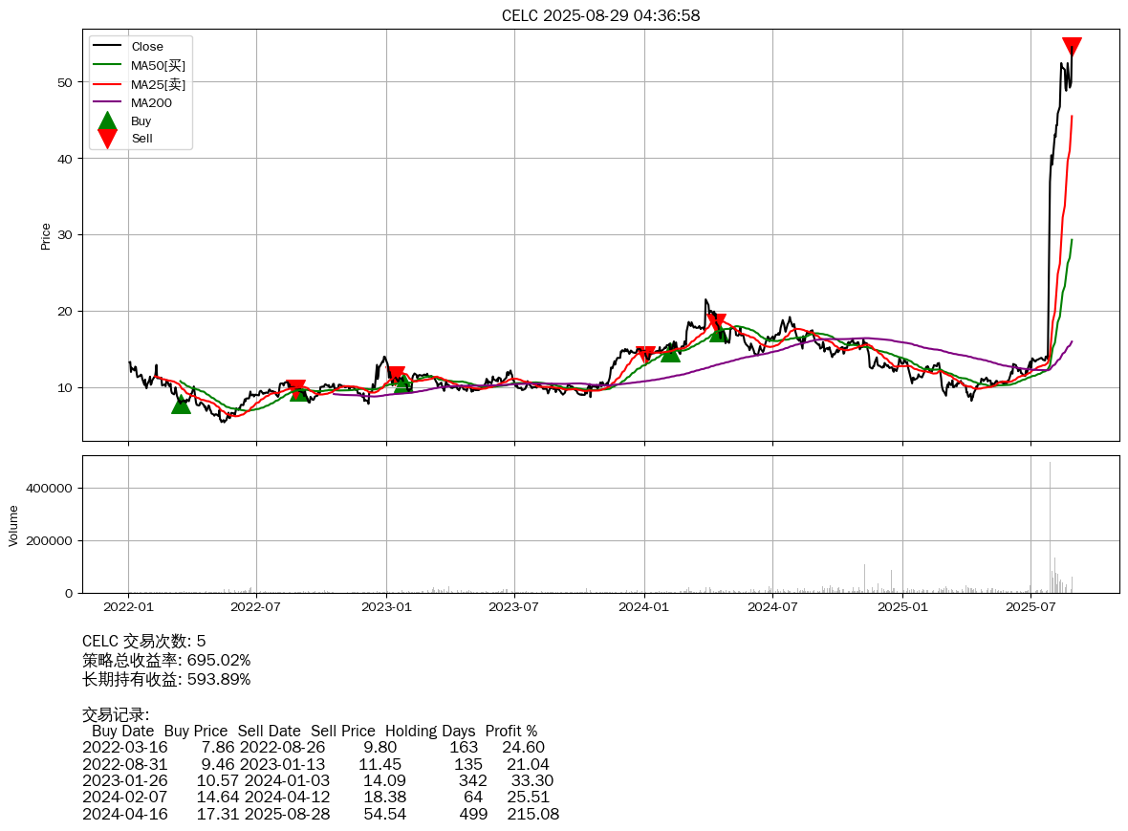Image resolution: width=1128 pixels, height=831 pixels.
Task: Click the 长期持有收益 593.89% line
Action: (x=166, y=679)
